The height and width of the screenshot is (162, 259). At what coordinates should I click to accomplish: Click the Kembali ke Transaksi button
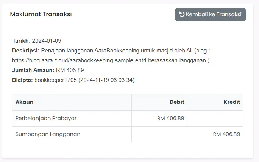(x=210, y=14)
